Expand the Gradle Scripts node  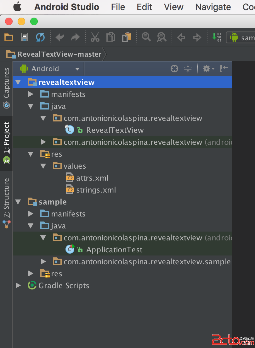coord(18,285)
